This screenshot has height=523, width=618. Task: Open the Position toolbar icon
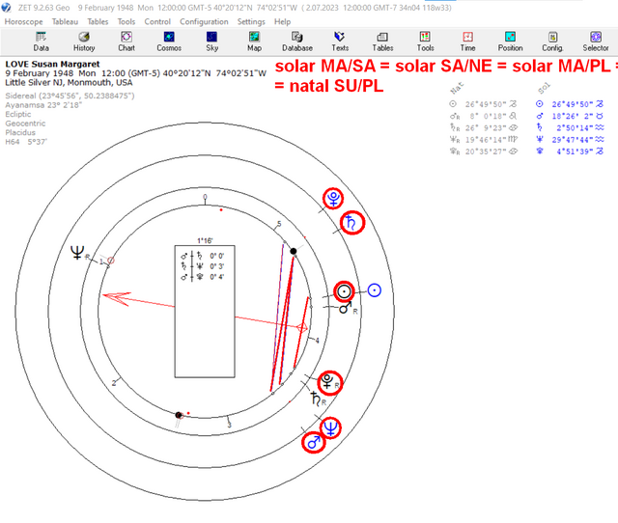click(511, 41)
